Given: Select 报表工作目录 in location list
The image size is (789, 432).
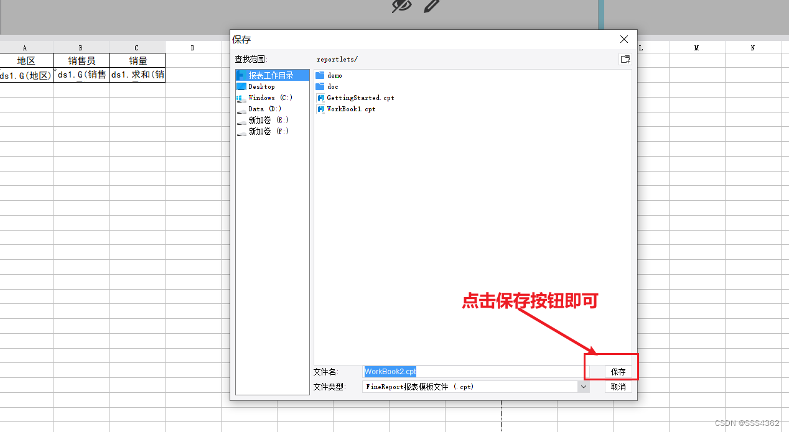Looking at the screenshot, I should pos(273,75).
